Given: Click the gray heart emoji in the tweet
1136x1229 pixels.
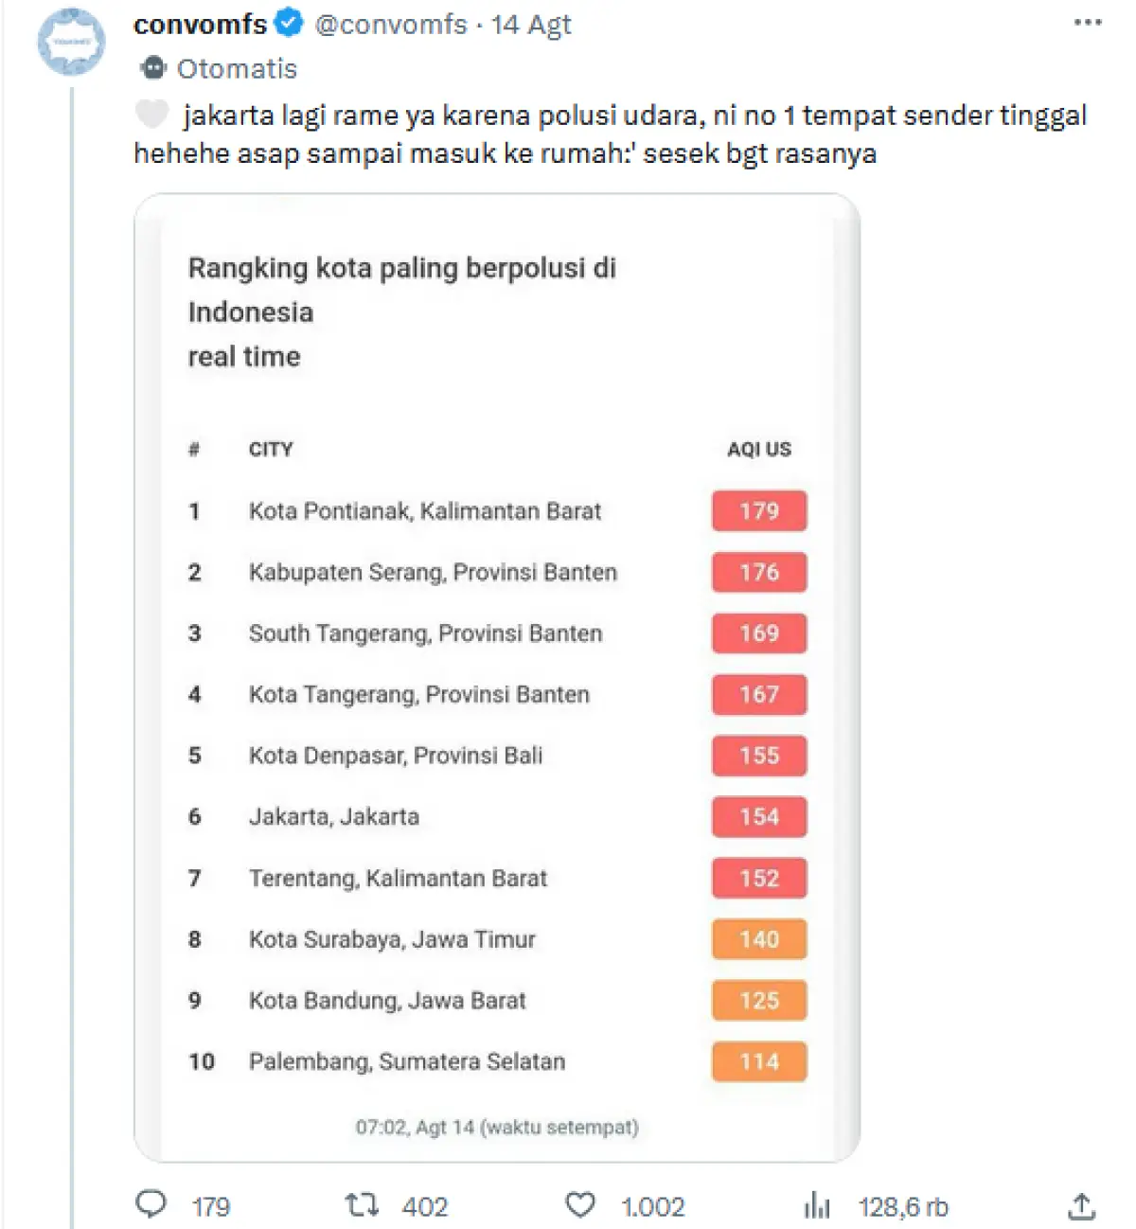Looking at the screenshot, I should 150,114.
